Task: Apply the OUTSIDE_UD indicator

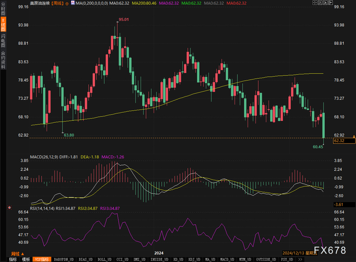Action: click(x=266, y=259)
